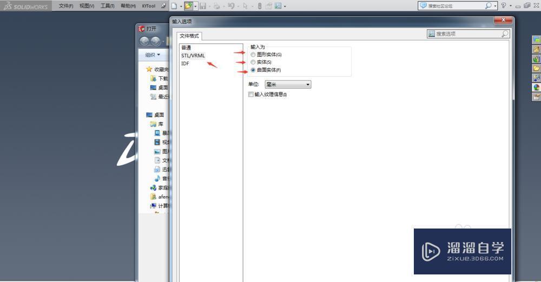Screen dimensions: 541x282
Task: Open the KYTool menu
Action: point(149,6)
